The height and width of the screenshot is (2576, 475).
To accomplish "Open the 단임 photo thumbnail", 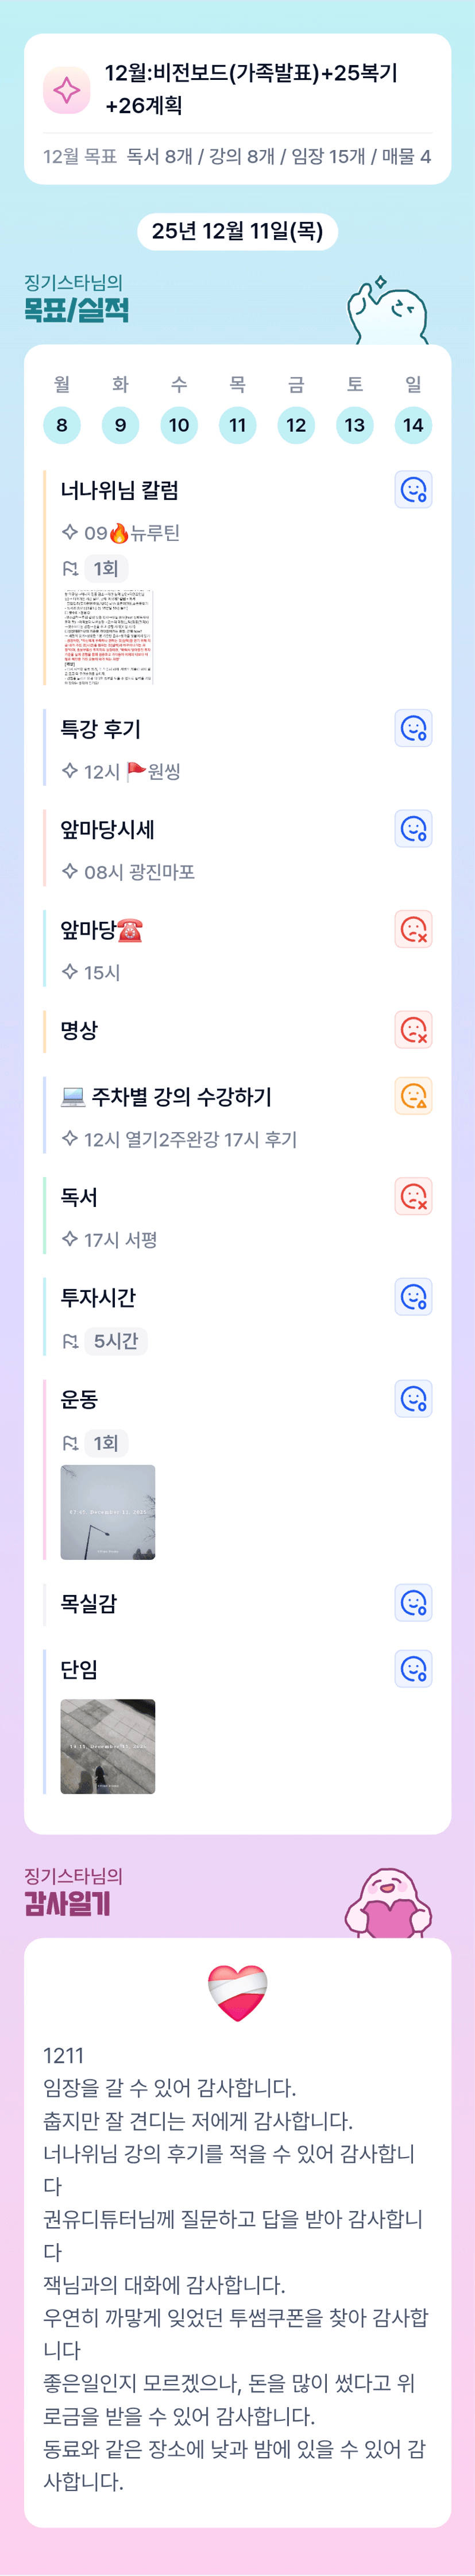I will pyautogui.click(x=108, y=1746).
